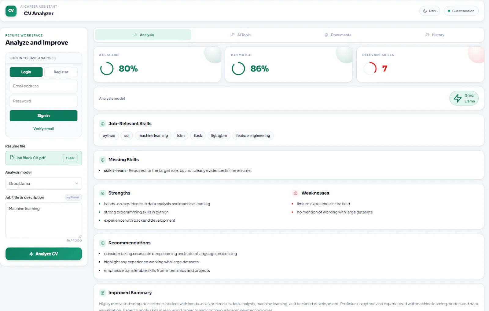Click the scikit-learn missing skill text
Screen dimensions: 489x311
(x=115, y=170)
